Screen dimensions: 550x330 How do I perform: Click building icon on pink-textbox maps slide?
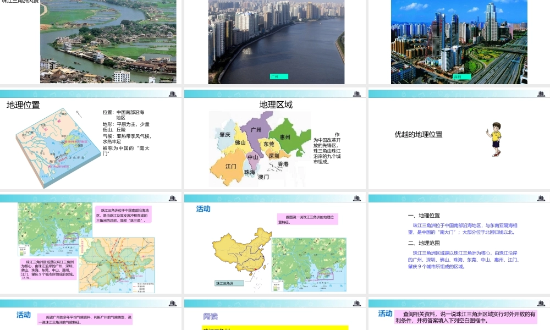pos(172,198)
